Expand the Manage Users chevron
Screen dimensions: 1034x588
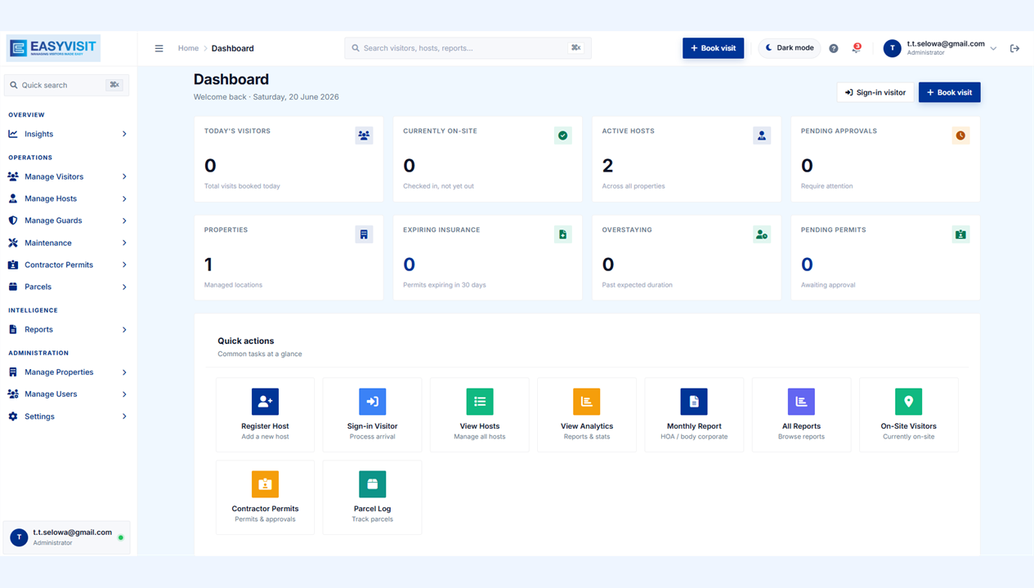coord(124,394)
